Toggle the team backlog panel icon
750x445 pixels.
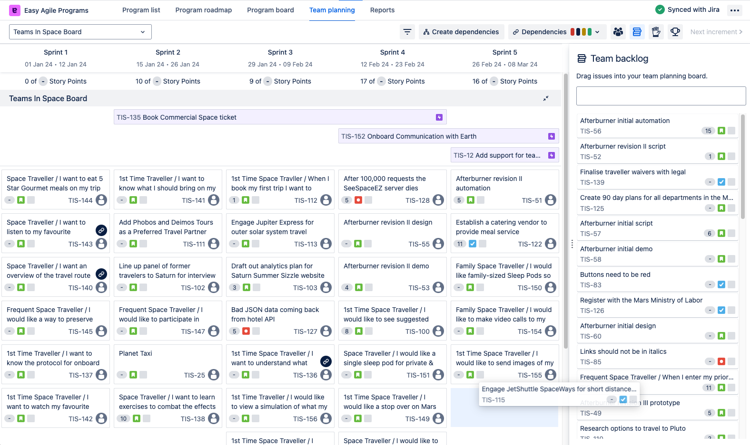(637, 32)
